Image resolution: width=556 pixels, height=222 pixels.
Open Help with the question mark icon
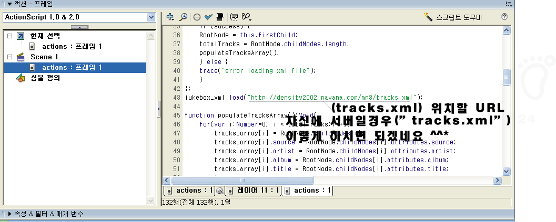(504, 17)
